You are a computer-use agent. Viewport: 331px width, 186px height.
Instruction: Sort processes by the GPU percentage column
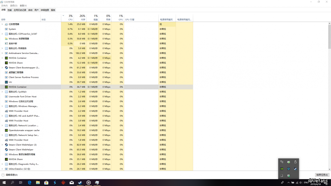coord(118,18)
